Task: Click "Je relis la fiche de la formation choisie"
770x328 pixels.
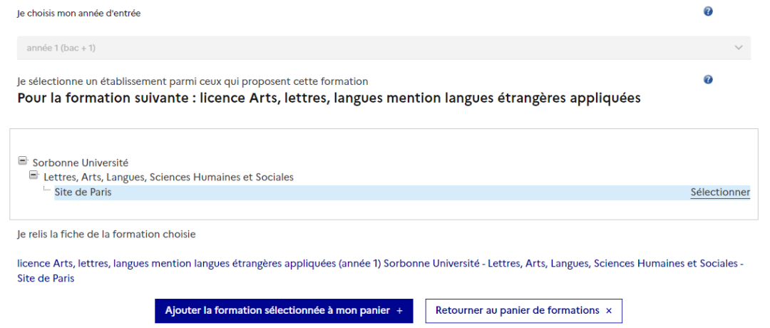Action: click(x=106, y=234)
